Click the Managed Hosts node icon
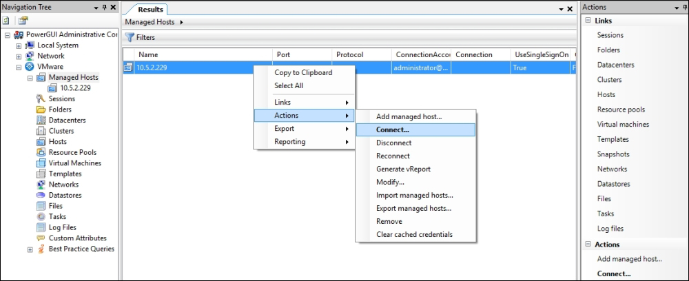Screen dimensions: 689x281 (x=41, y=77)
